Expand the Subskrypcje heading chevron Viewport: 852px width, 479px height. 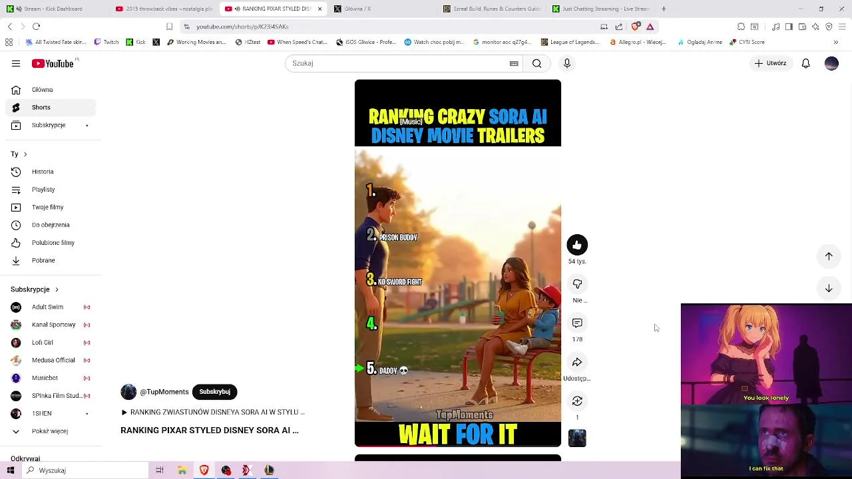pos(57,289)
